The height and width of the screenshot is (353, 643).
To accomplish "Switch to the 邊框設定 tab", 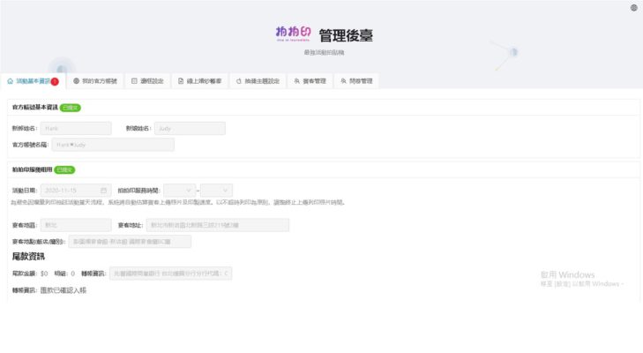I will click(146, 81).
